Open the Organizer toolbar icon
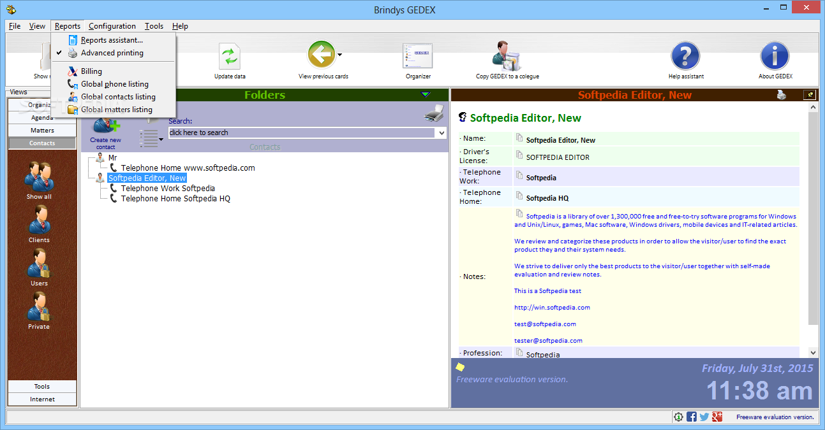The height and width of the screenshot is (430, 825). coord(418,56)
